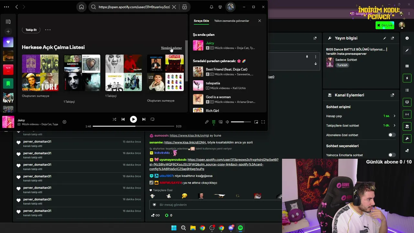Open pinned message three-dot menu
This screenshot has height=233, width=414.
(x=316, y=57)
